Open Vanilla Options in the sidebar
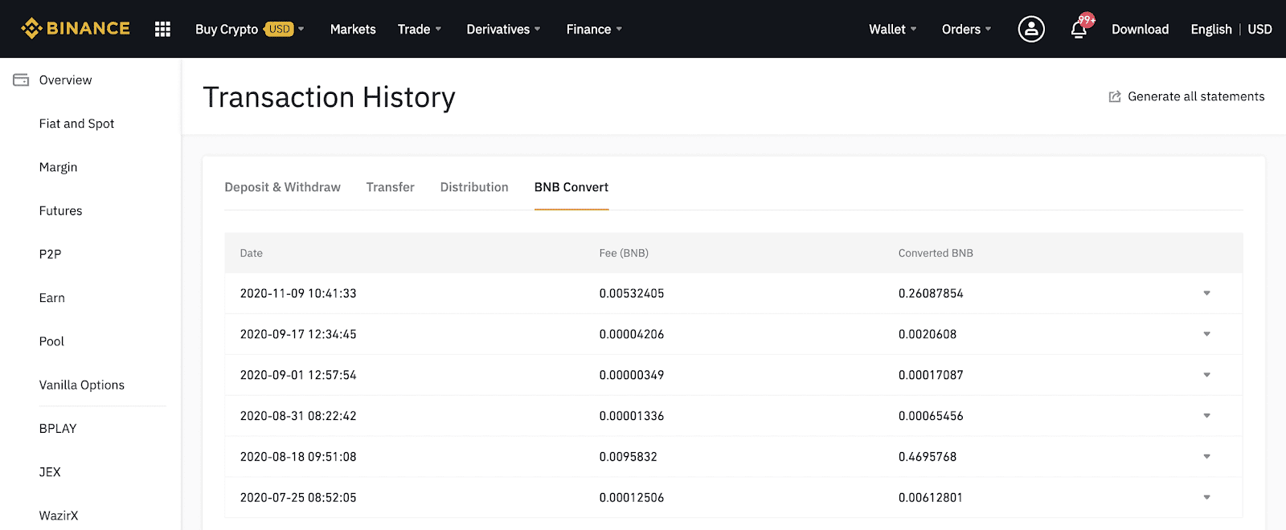This screenshot has height=530, width=1286. point(82,385)
